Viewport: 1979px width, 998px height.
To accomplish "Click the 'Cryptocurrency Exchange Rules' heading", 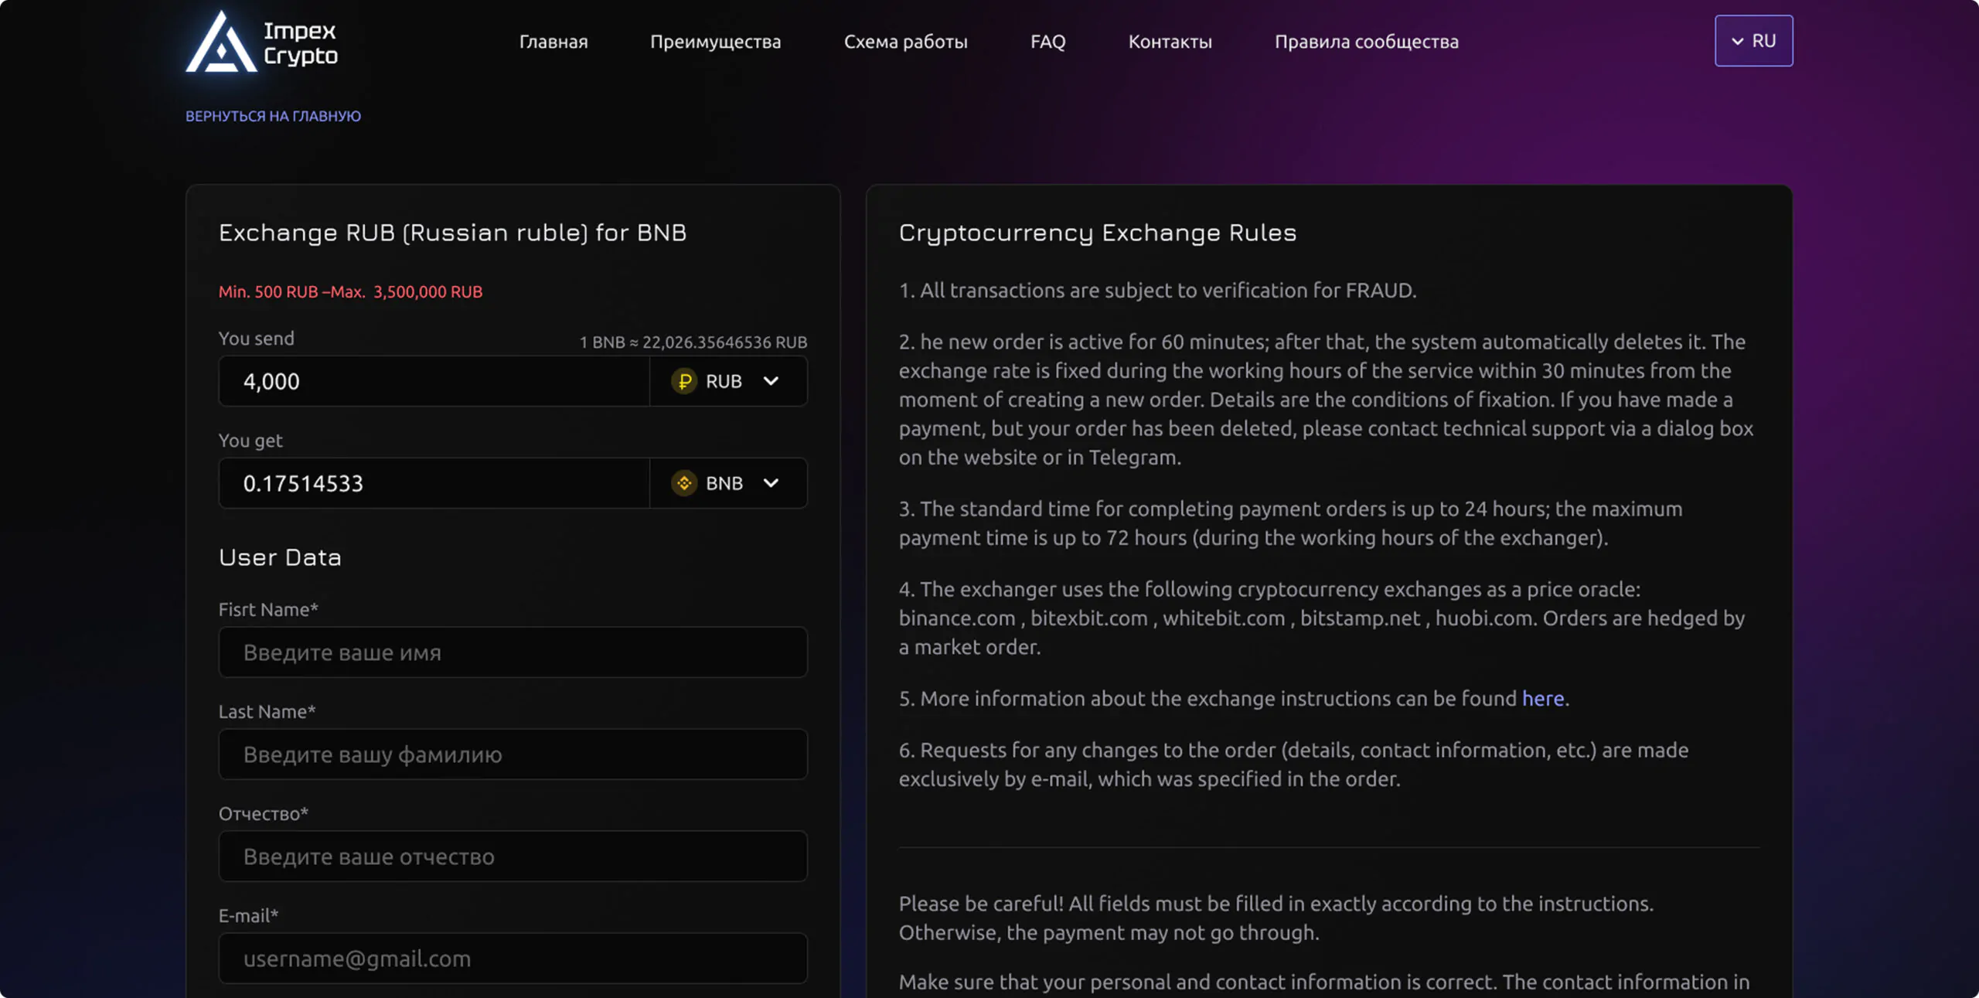I will [1097, 233].
